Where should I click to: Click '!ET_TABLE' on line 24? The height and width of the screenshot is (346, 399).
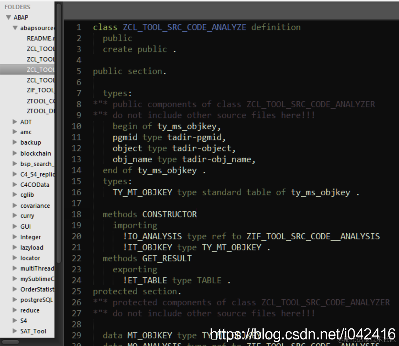[x=145, y=281]
